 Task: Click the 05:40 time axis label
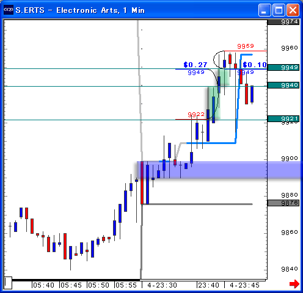coord(44,285)
